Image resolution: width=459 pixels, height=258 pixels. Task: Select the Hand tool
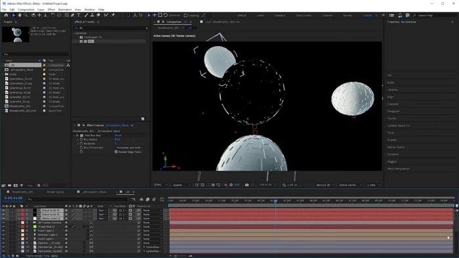click(x=20, y=15)
